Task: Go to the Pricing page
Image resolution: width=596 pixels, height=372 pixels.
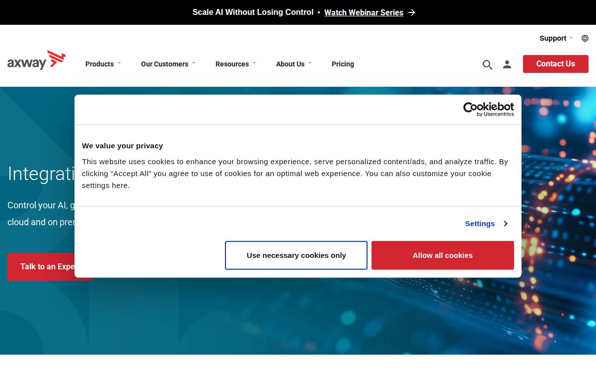Action: coord(343,64)
